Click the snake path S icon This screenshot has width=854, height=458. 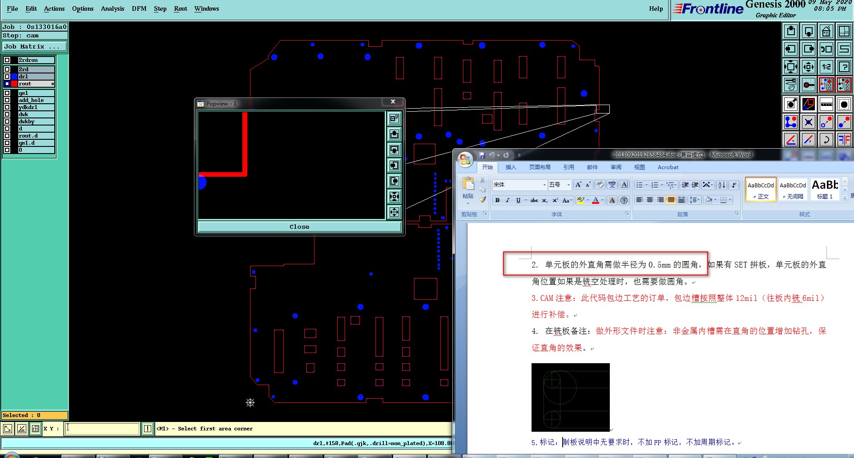point(844,49)
